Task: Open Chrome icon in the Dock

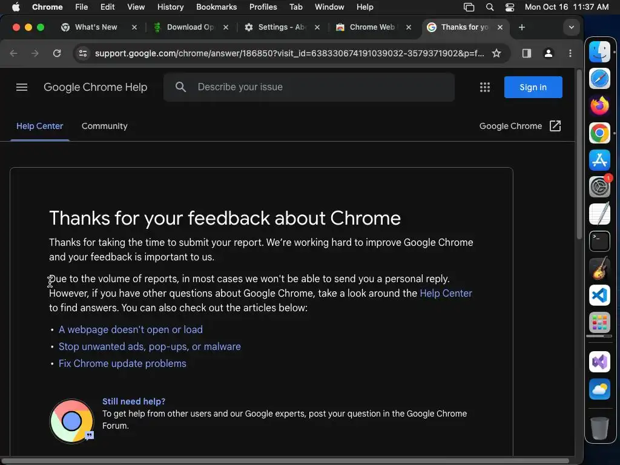Action: click(x=599, y=133)
